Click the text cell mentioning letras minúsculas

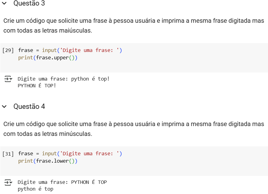134,129
